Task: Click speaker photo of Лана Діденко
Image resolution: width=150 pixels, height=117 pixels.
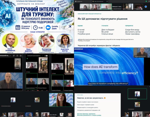Action: tap(28, 41)
